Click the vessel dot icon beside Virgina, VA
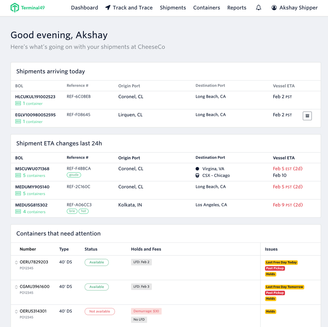Viewport: 328px width, 327px height. coord(197,169)
